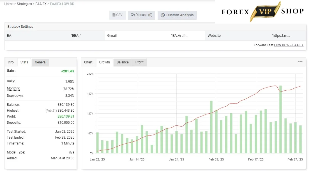Click the Highest label
The width and height of the screenshot is (311, 172).
click(13, 111)
